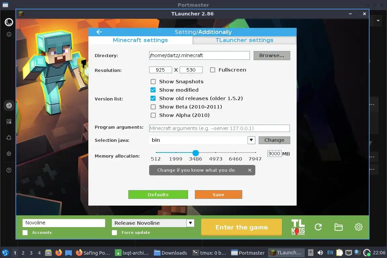387x258 pixels.
Task: Click memory allocation slider handle
Action: pos(196,153)
